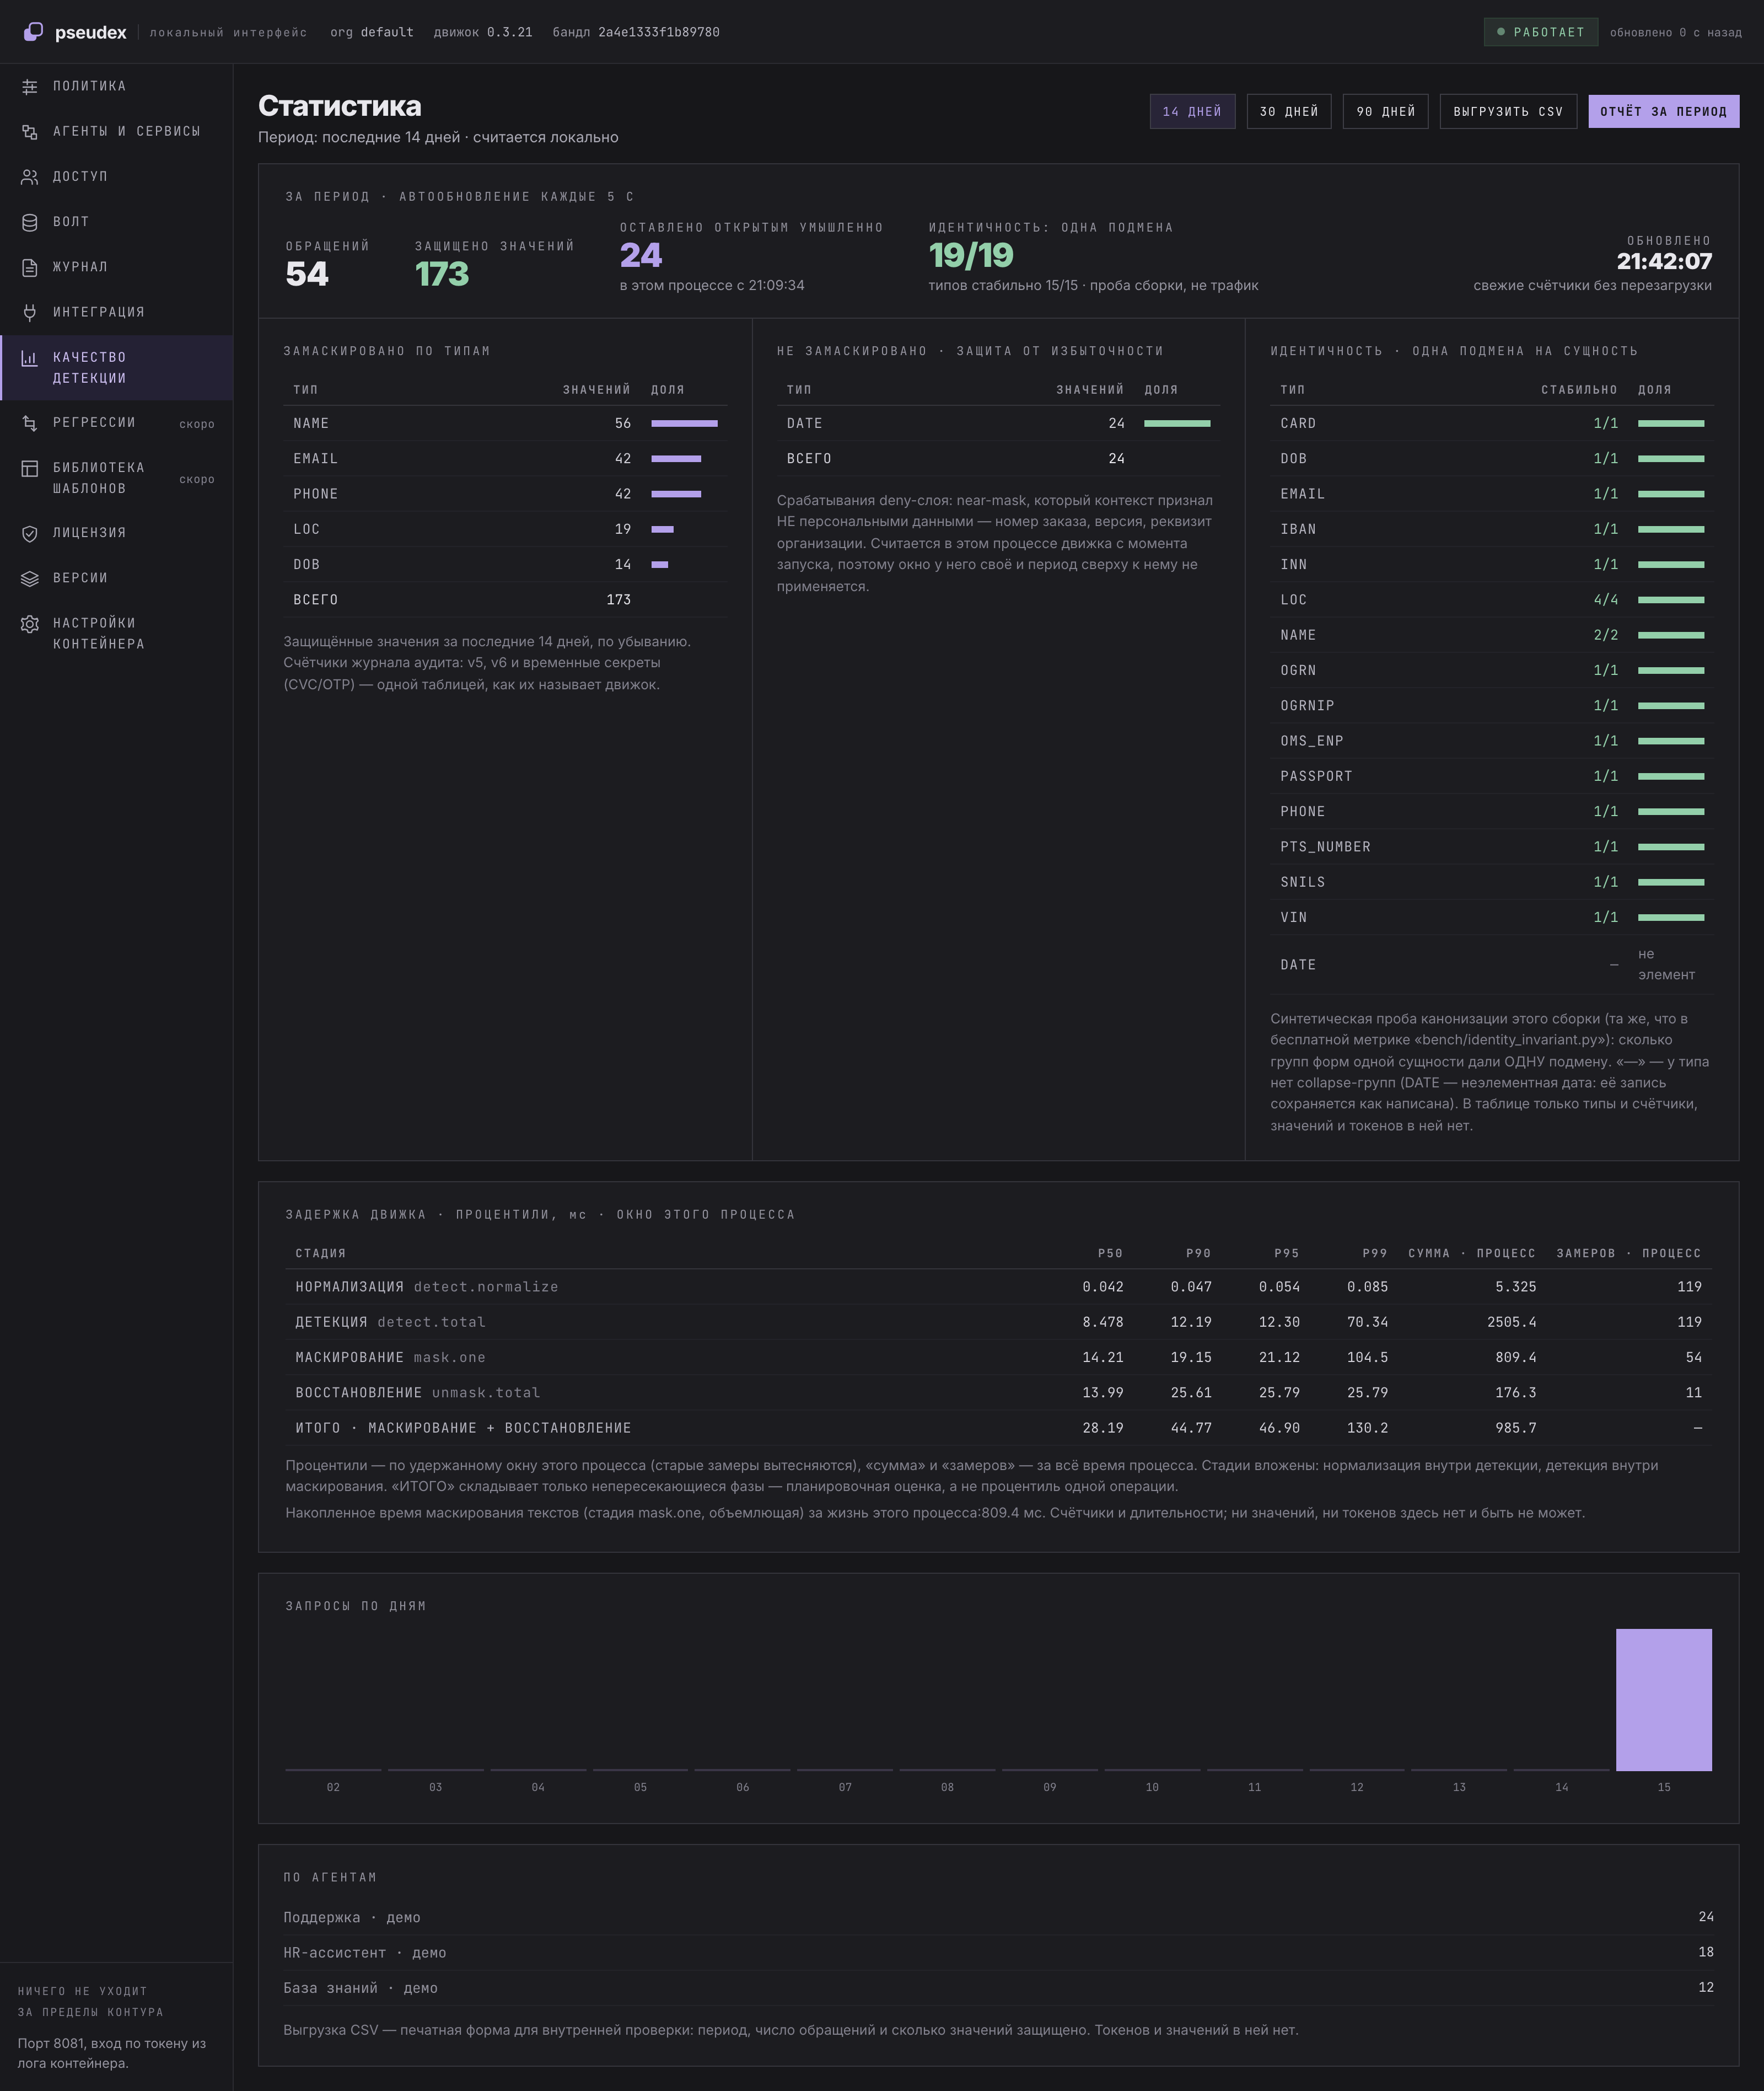Click the OMS_ENP type row
This screenshot has height=2091, width=1764.
coord(1491,741)
